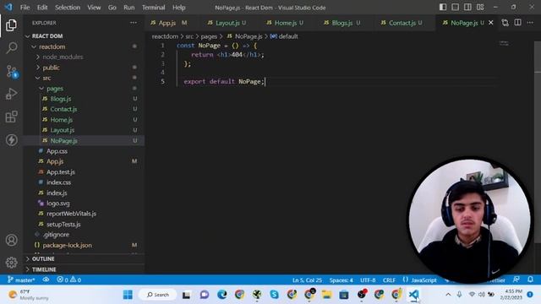Split the editor to the right

tap(518, 23)
